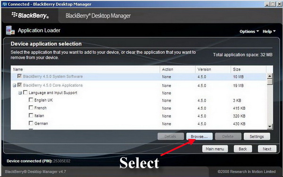Image resolution: width=283 pixels, height=177 pixels.
Task: Click the list scrollbar up arrow
Action: pos(270,76)
